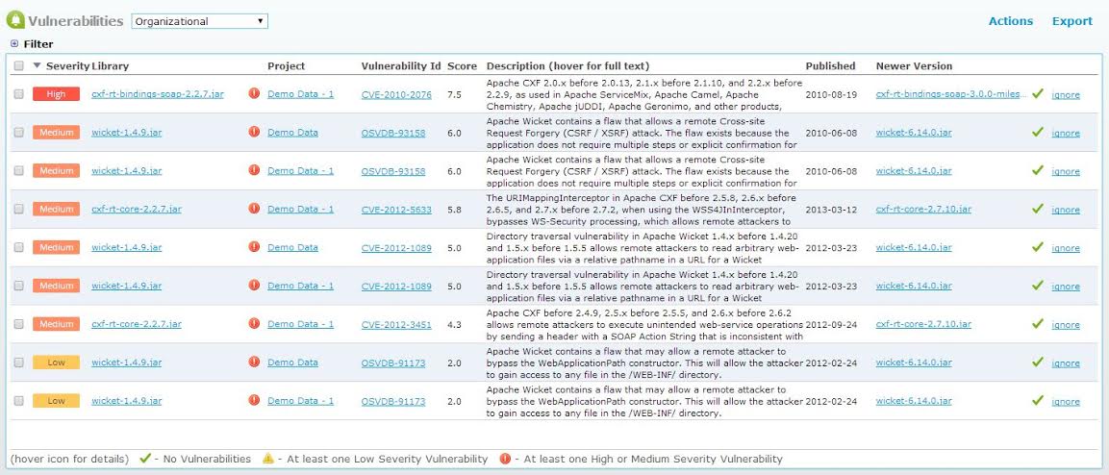The height and width of the screenshot is (475, 1109).
Task: Check the box for CVE-2010-2076 High row
Action: (x=18, y=94)
